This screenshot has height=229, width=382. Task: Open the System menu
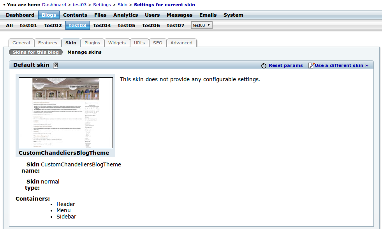tap(233, 15)
